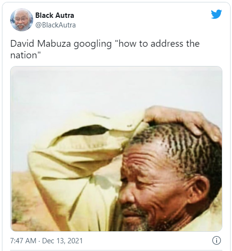The width and height of the screenshot is (232, 251).
Task: Click the 7:47 AM timestamp
Action: [x=23, y=241]
